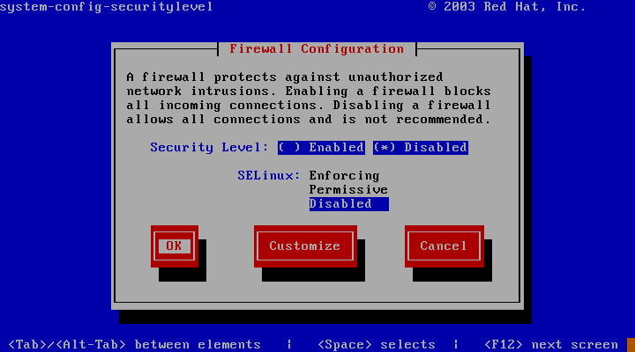Select the highlighted Disabled SELinux entry
The image size is (635, 352).
348,203
